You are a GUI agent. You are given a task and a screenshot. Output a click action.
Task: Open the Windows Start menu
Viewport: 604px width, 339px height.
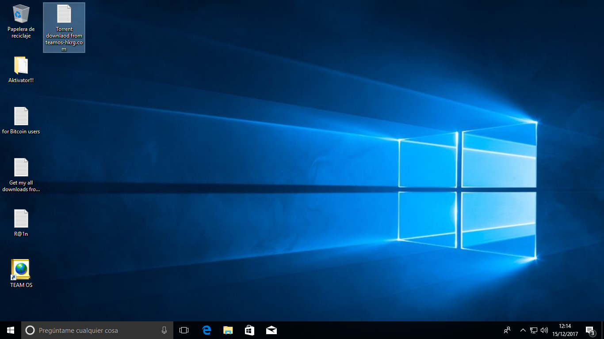[11, 330]
